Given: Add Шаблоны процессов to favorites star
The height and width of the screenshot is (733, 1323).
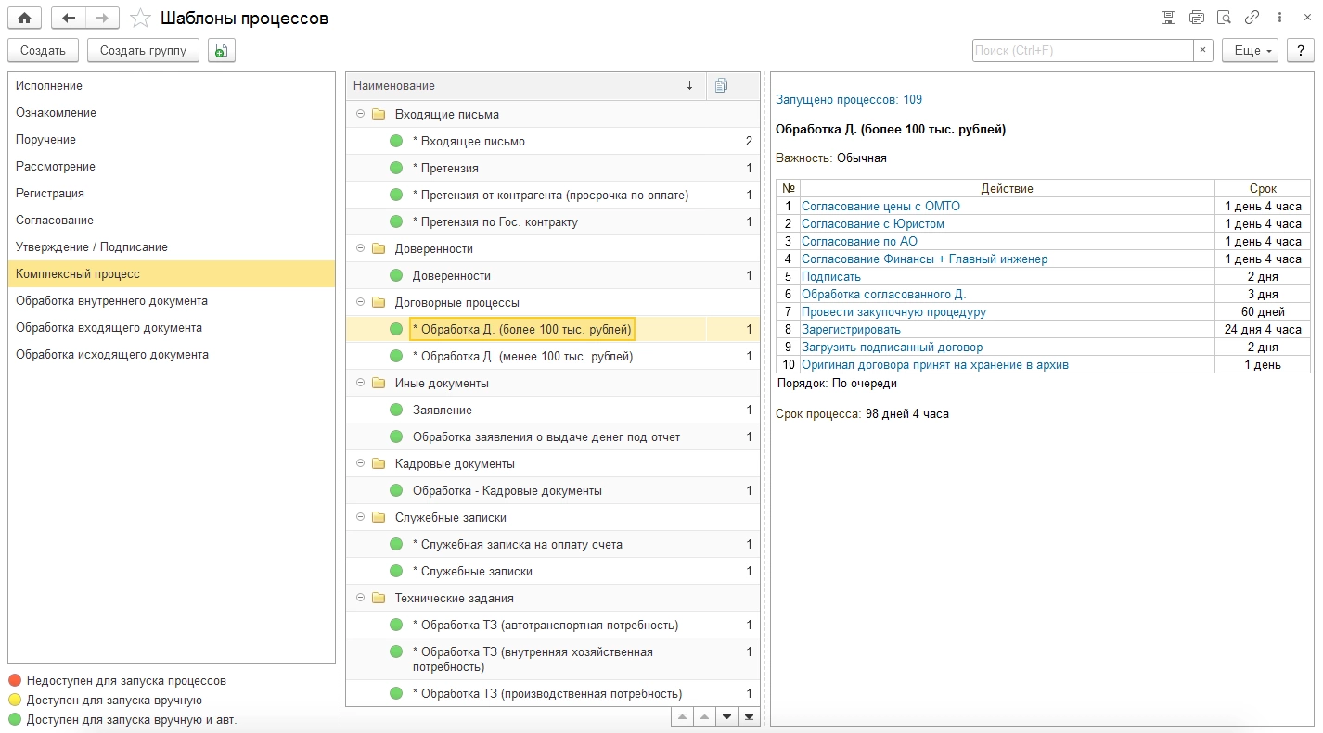Looking at the screenshot, I should 141,18.
